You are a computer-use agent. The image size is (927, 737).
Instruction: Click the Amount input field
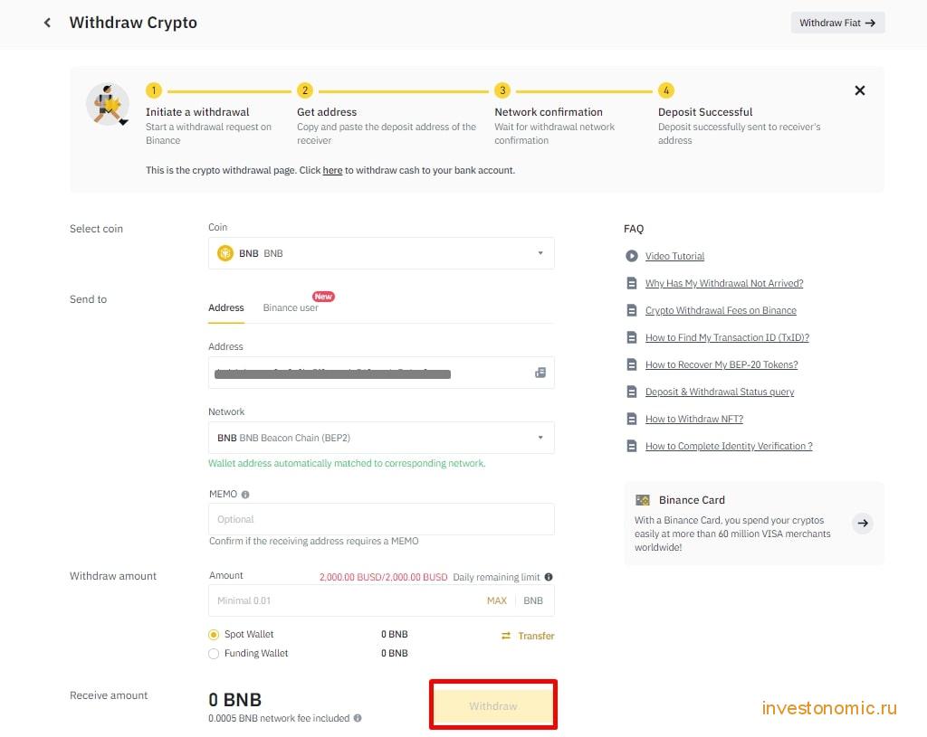point(381,600)
